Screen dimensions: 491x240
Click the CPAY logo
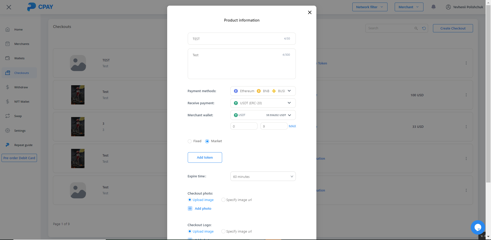pos(40,7)
